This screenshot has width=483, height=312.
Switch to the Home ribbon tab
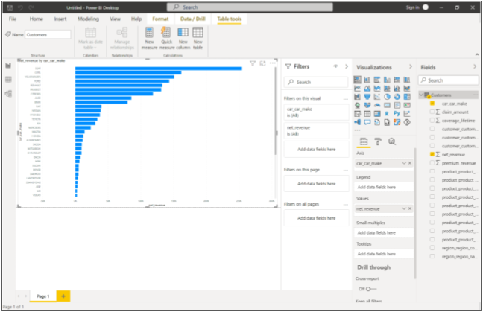37,19
